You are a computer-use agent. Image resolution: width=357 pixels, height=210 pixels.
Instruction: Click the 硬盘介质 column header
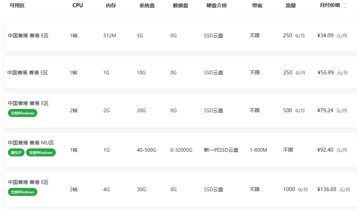click(x=217, y=5)
